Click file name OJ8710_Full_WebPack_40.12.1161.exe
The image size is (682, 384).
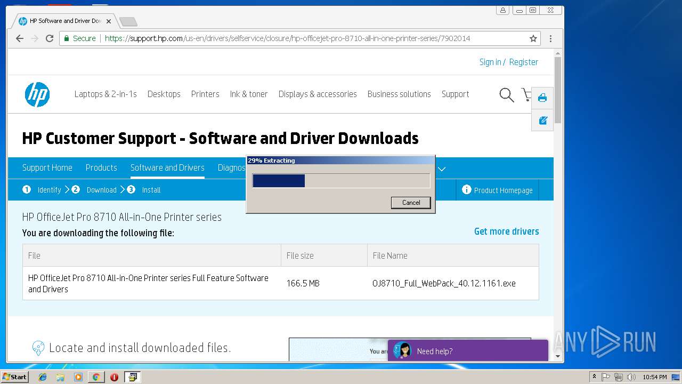click(444, 283)
